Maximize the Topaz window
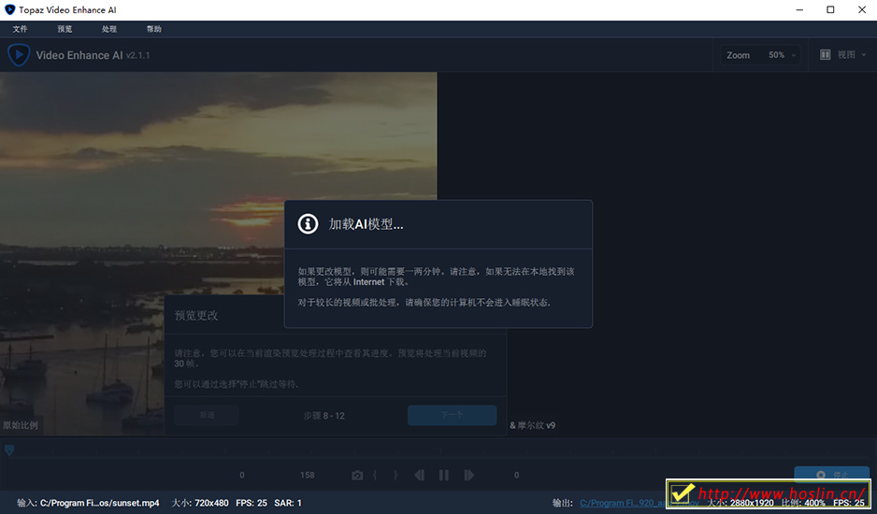Screen dimensions: 877x514 click(x=830, y=9)
